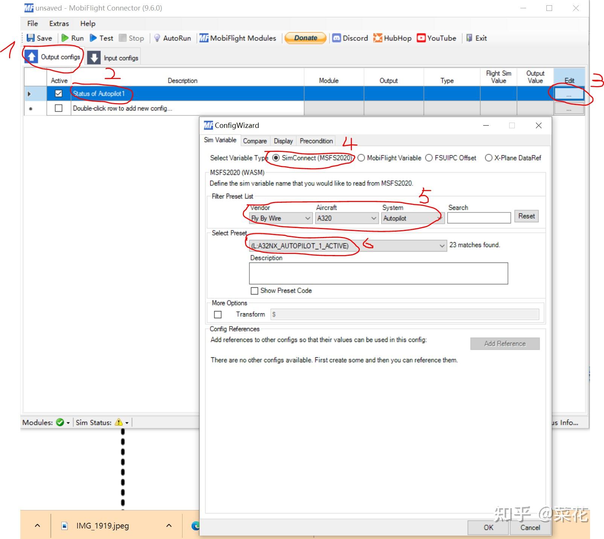Click the Save disk icon in toolbar
The height and width of the screenshot is (539, 604).
tap(31, 38)
